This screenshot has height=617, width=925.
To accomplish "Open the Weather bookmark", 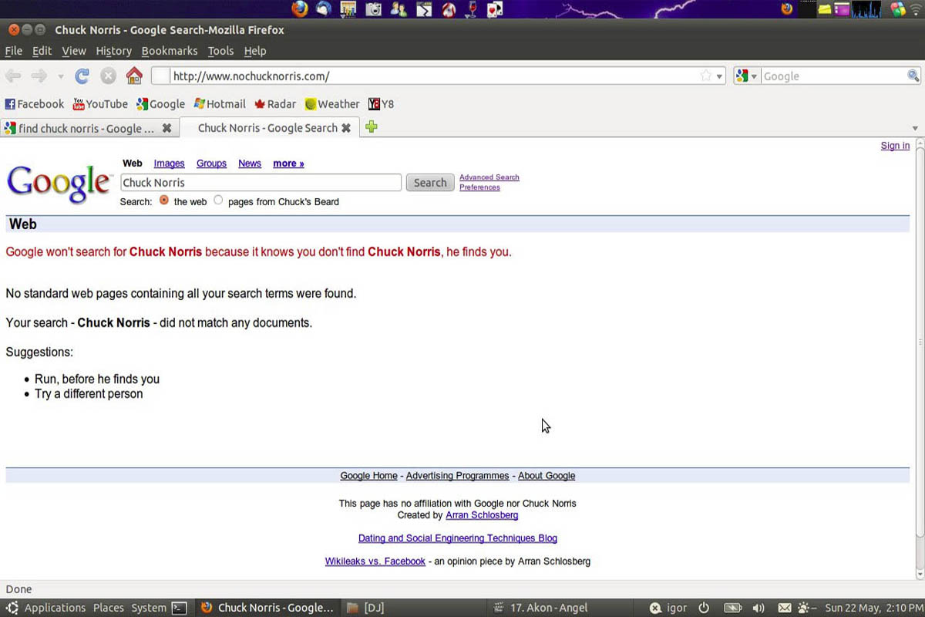I will (332, 104).
